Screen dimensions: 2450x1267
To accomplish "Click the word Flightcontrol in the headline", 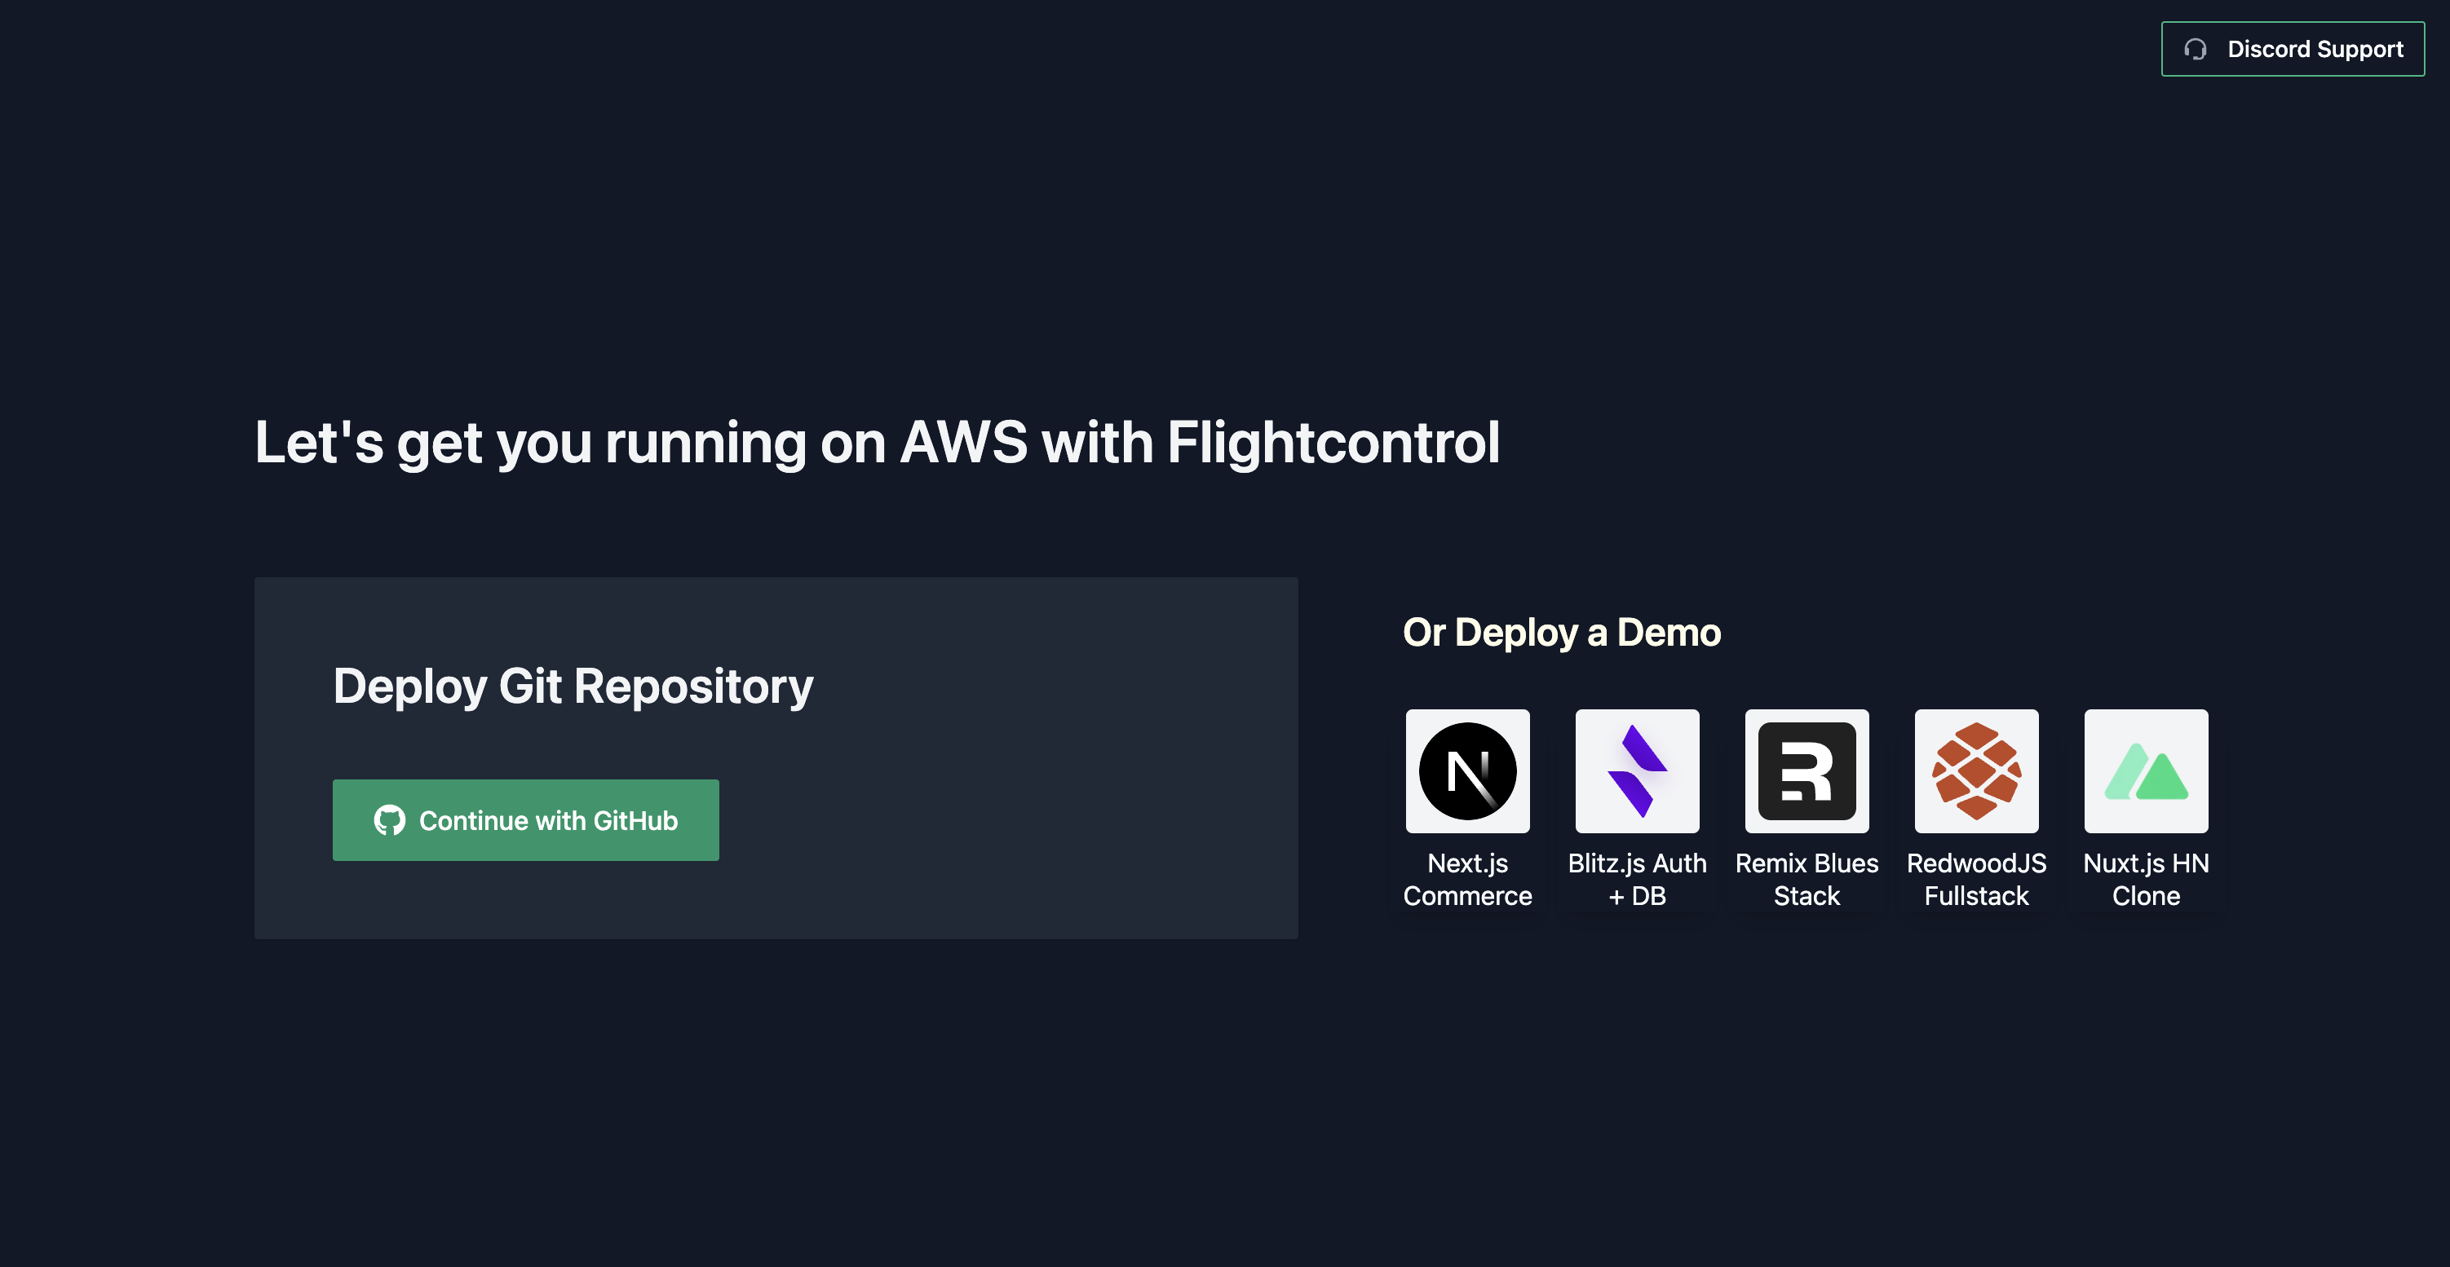I will (1333, 443).
